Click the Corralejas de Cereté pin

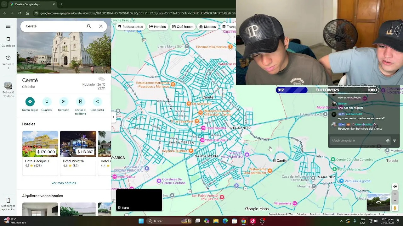(159, 181)
